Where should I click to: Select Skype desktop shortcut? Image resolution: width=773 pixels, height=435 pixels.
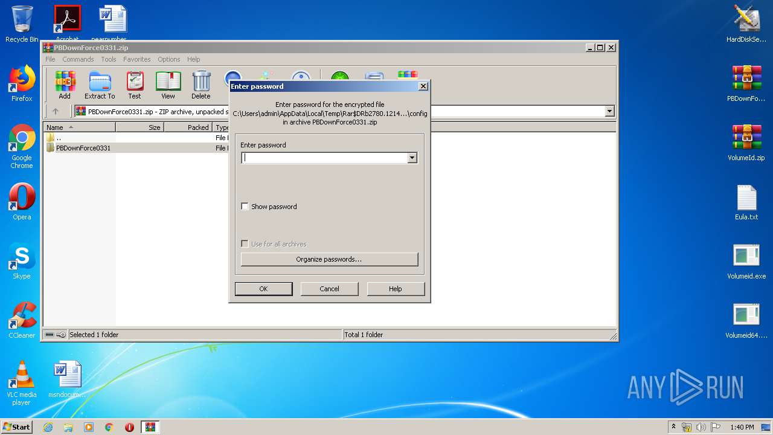click(x=22, y=261)
